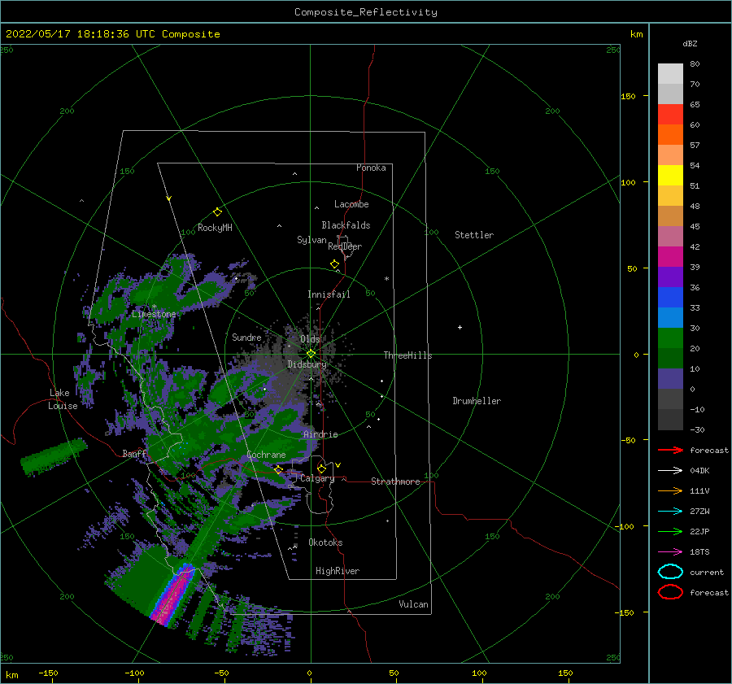Click the current legend label
The image size is (732, 684).
[707, 573]
